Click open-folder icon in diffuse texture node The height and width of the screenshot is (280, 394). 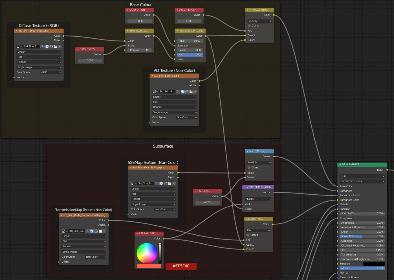tap(55, 46)
